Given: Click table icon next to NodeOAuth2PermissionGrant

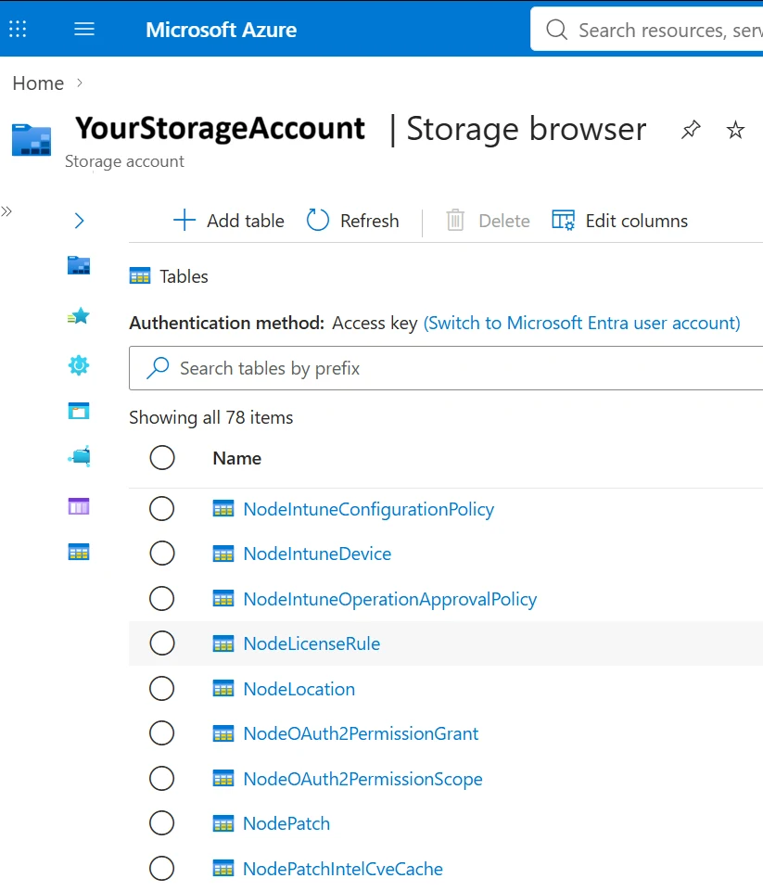Looking at the screenshot, I should click(223, 733).
